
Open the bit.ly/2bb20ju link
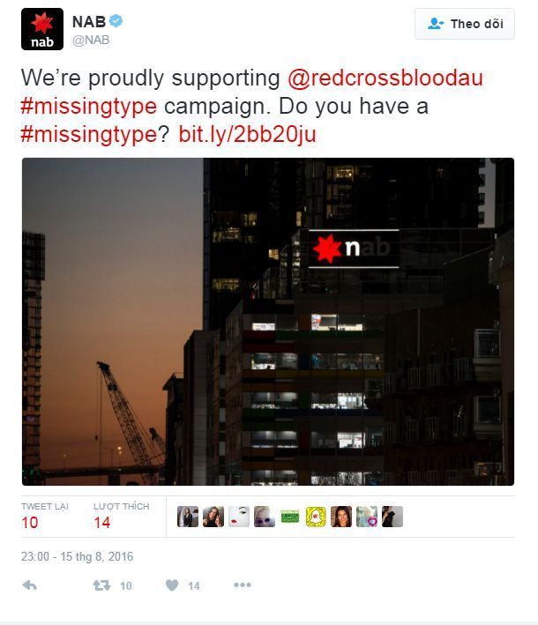pyautogui.click(x=247, y=134)
